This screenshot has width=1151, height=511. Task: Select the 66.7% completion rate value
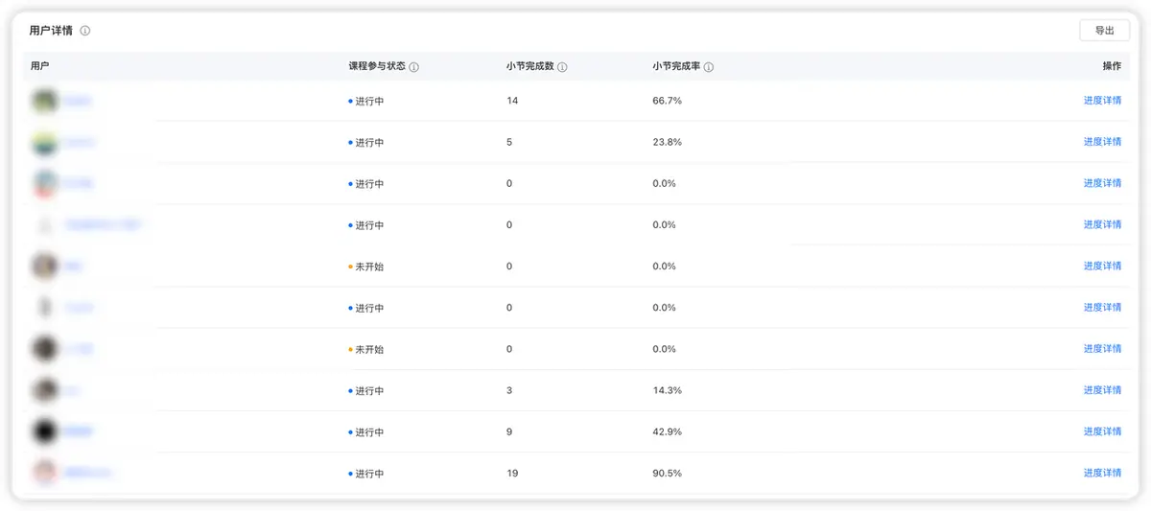pyautogui.click(x=667, y=101)
